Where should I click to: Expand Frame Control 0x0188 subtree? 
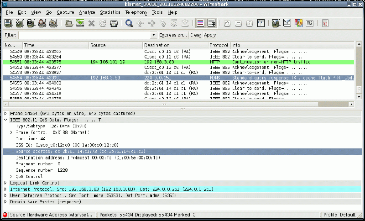pos(11,132)
